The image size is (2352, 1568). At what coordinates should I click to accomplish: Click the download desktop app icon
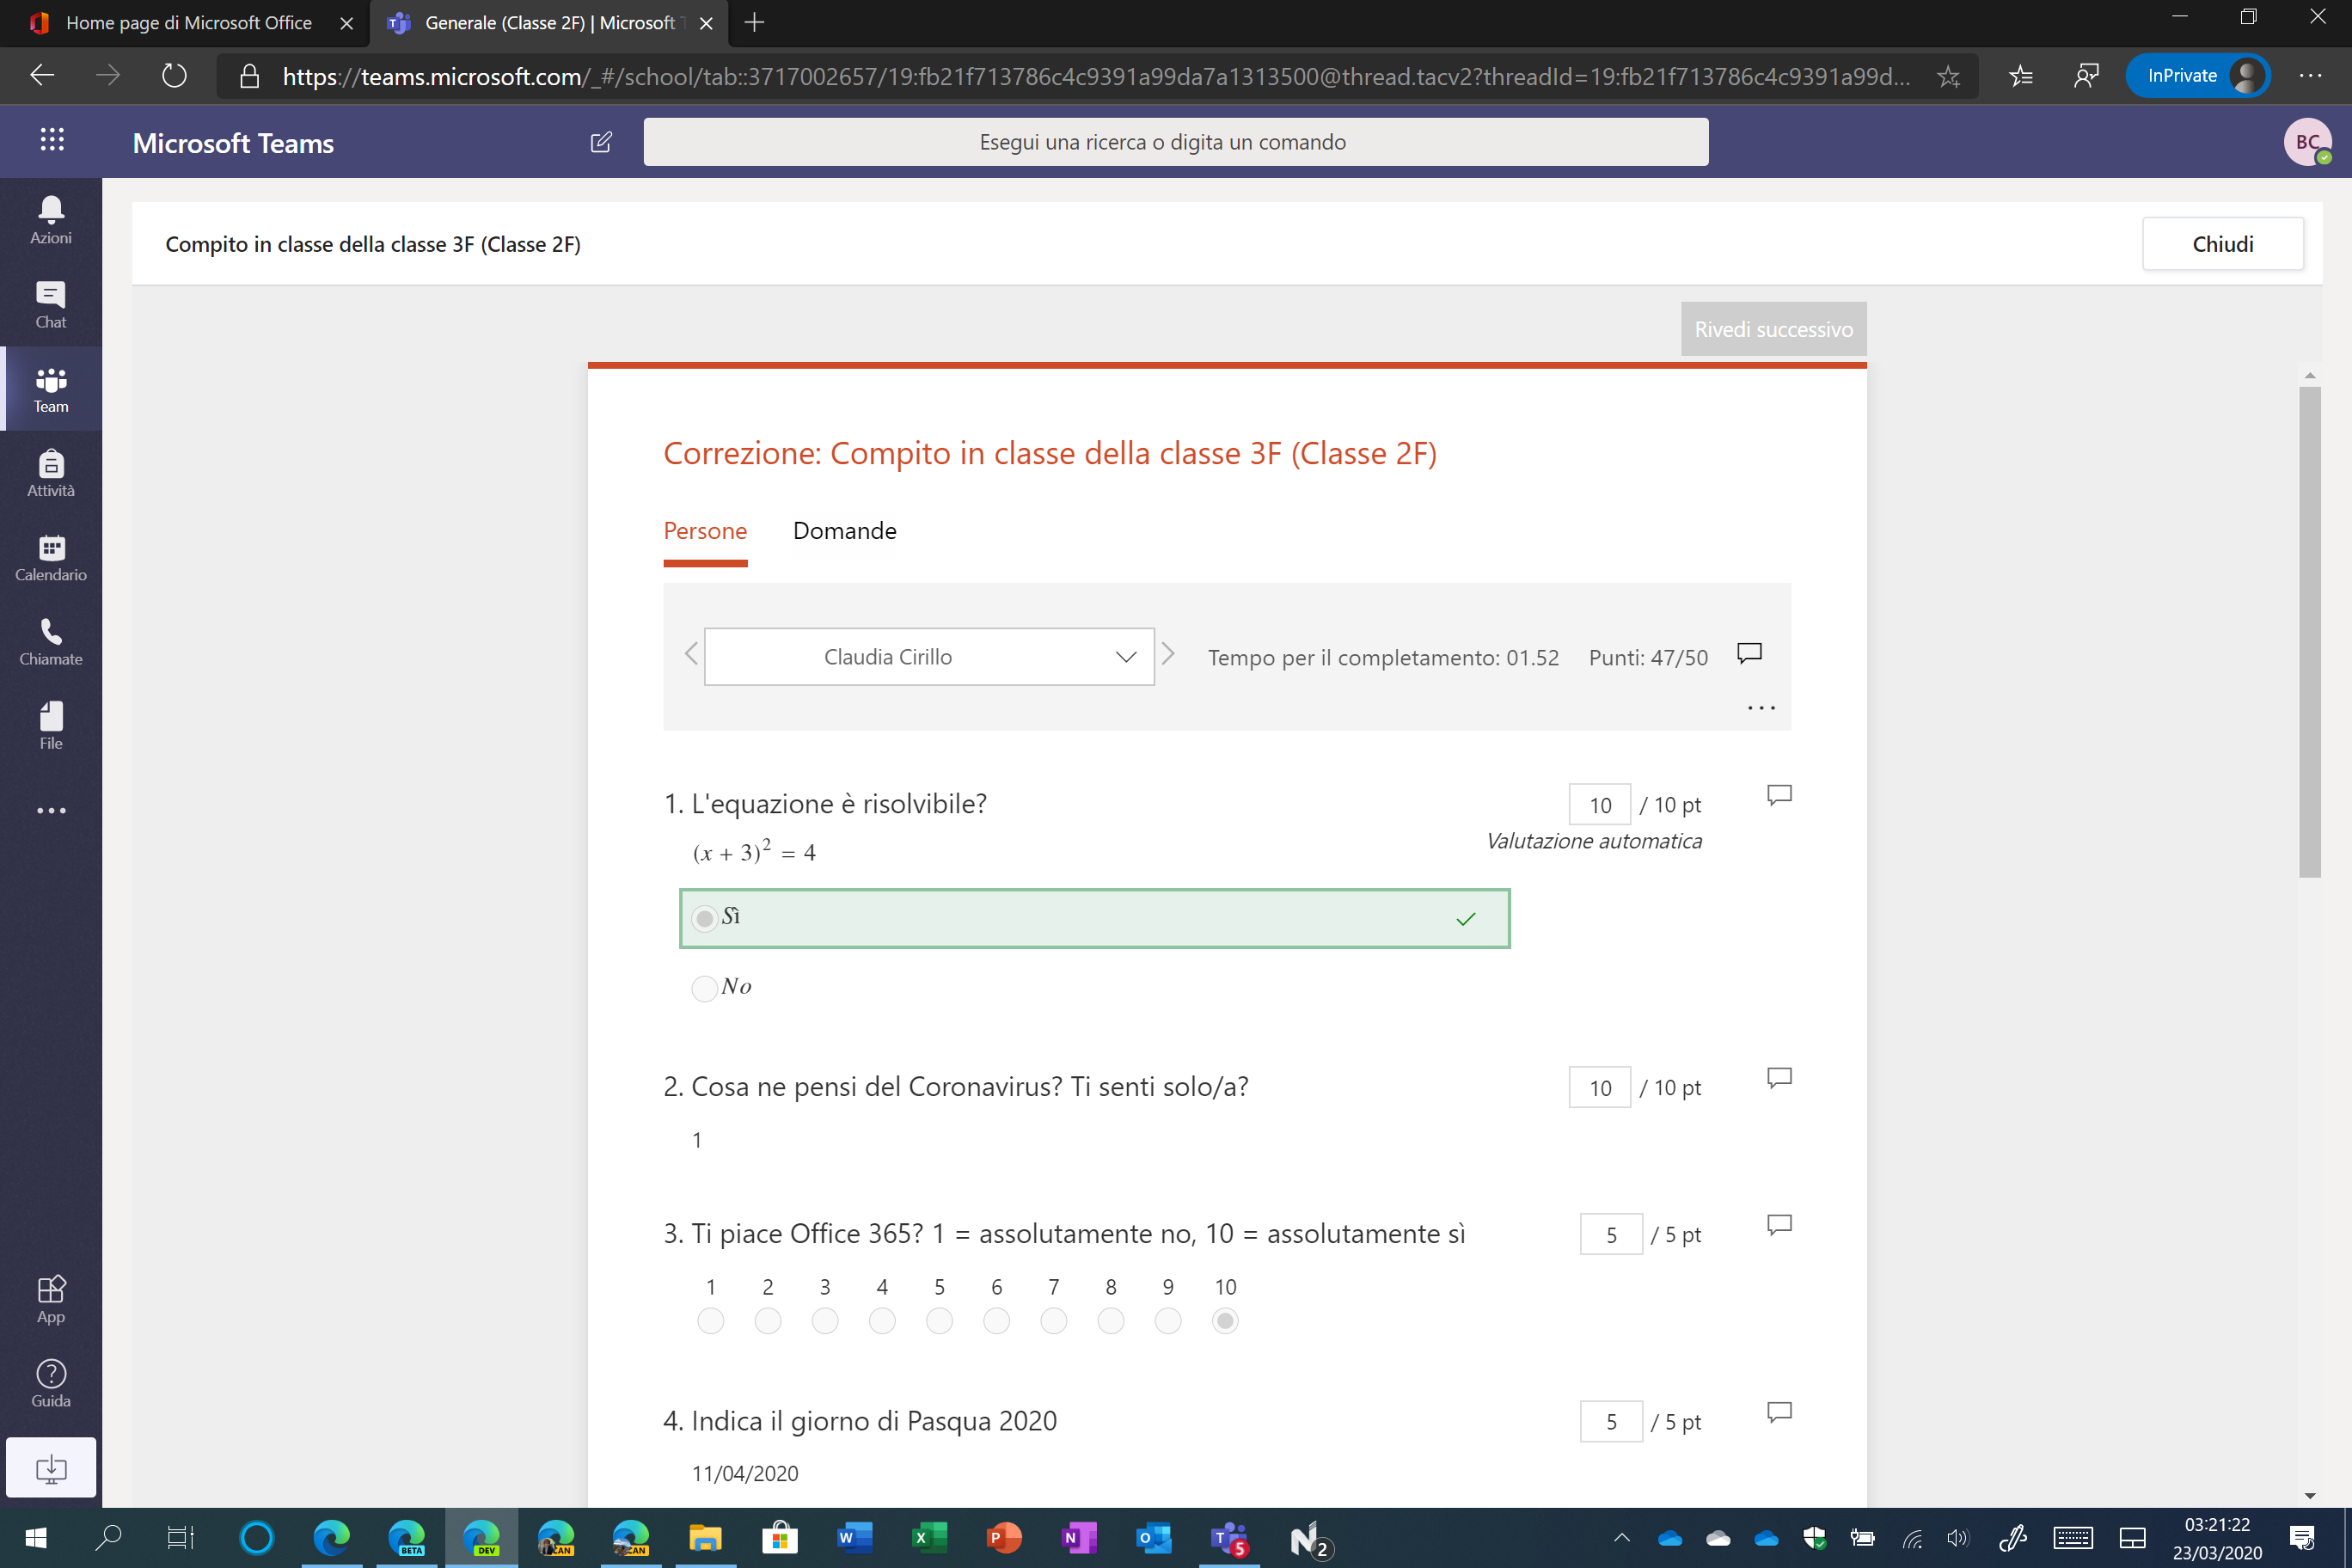tap(51, 1467)
